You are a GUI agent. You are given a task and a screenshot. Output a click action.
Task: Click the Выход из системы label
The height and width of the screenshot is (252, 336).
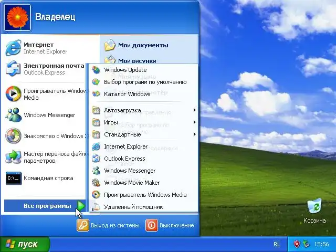[115, 225]
